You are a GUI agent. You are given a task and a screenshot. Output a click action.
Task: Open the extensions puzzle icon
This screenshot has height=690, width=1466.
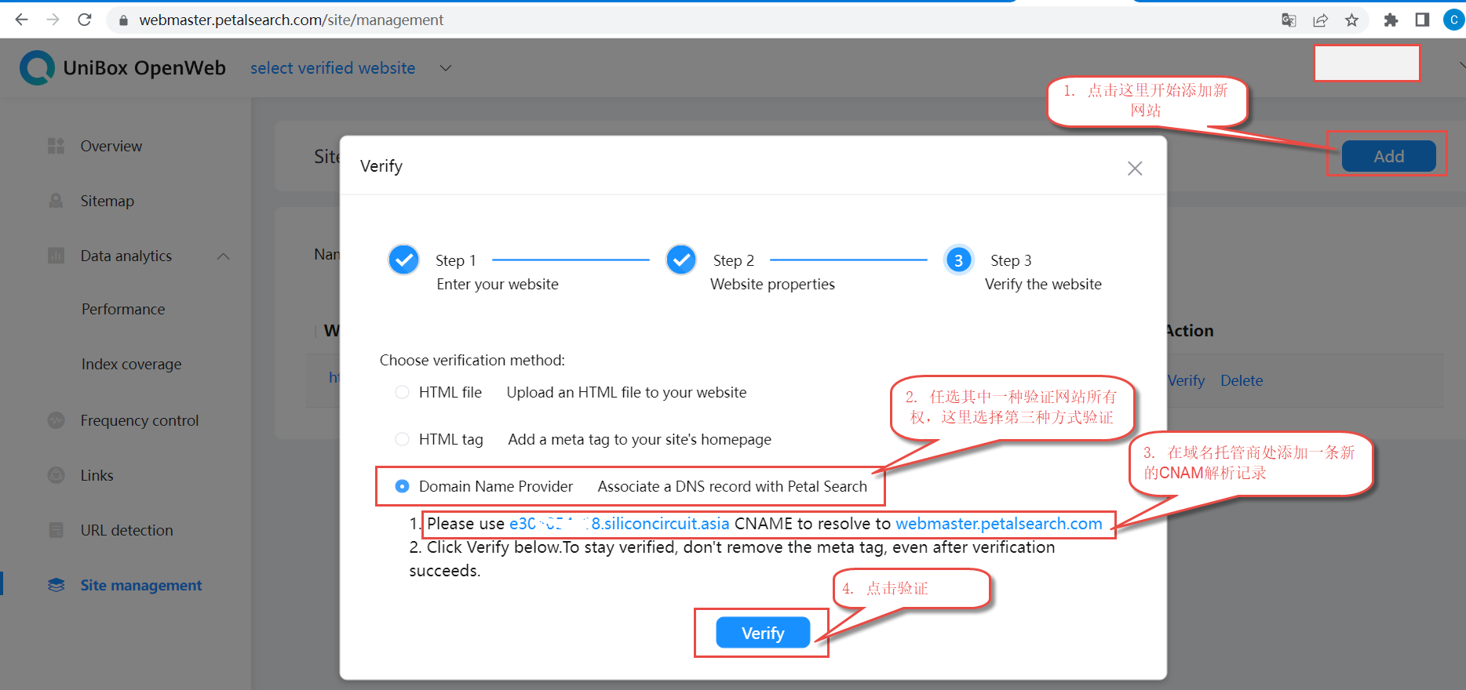1391,20
